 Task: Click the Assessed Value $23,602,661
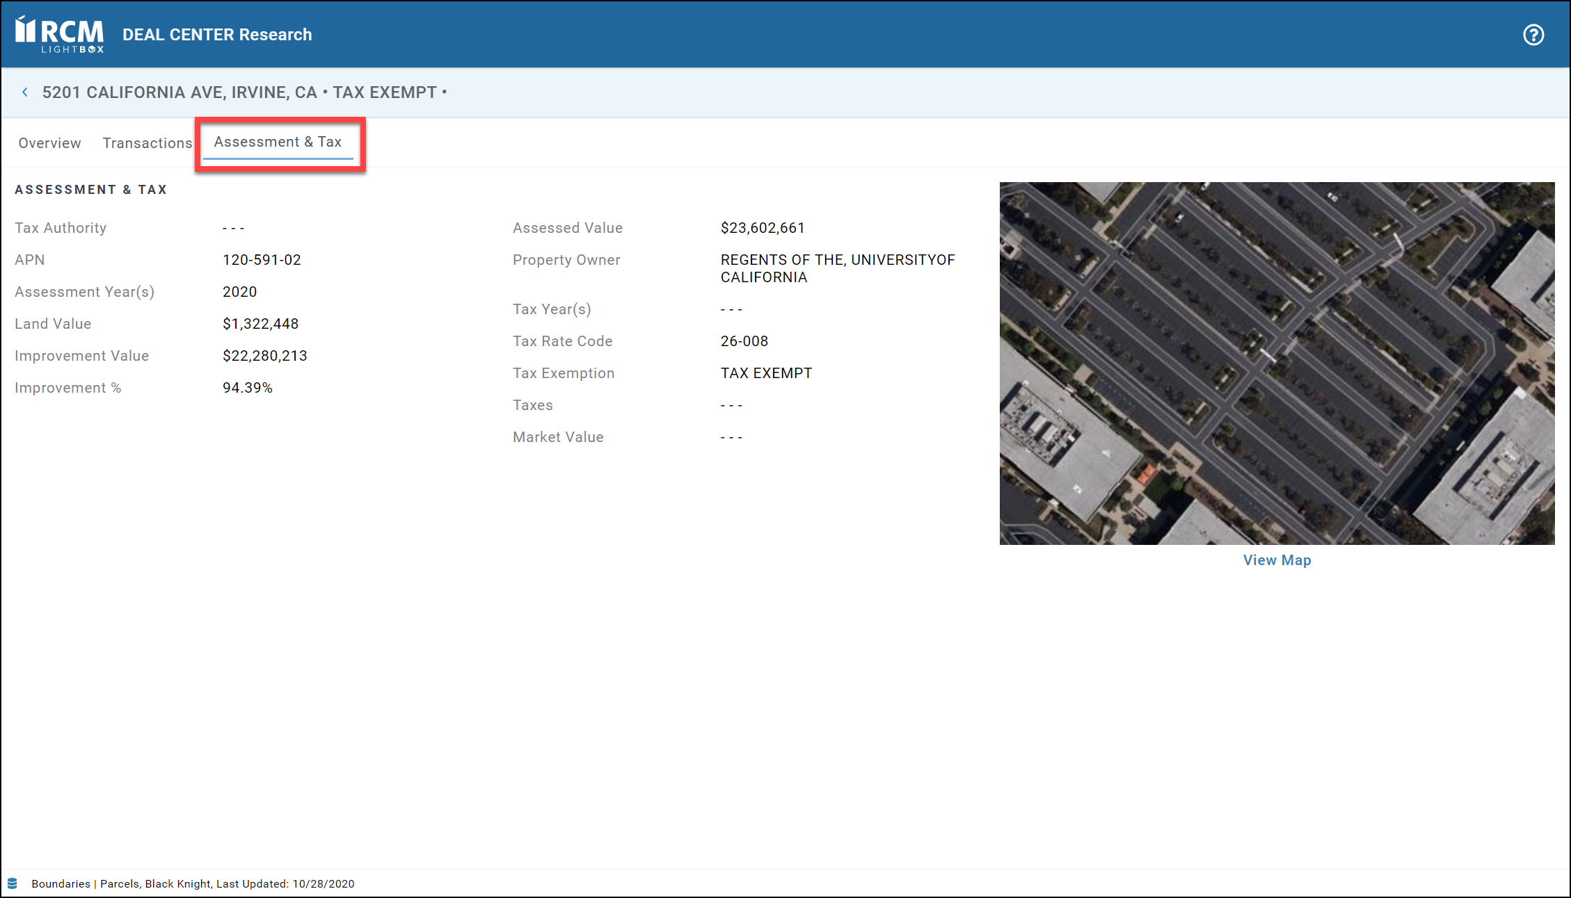pos(763,228)
